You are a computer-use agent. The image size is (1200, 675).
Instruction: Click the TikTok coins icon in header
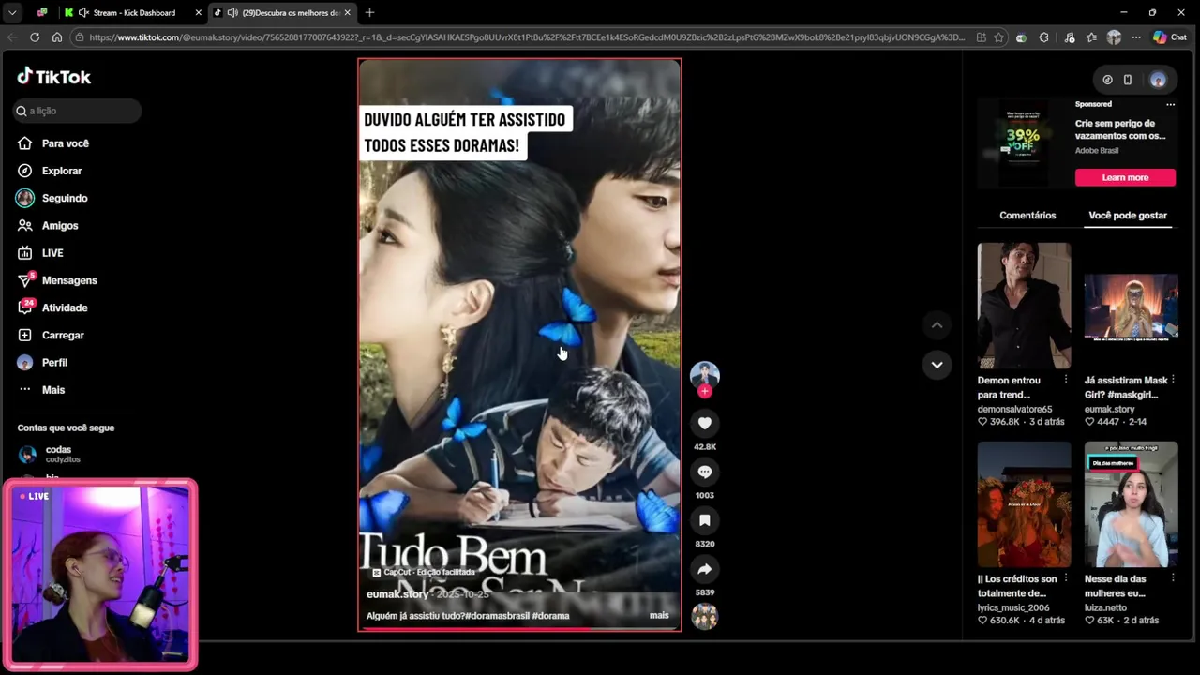[1107, 80]
